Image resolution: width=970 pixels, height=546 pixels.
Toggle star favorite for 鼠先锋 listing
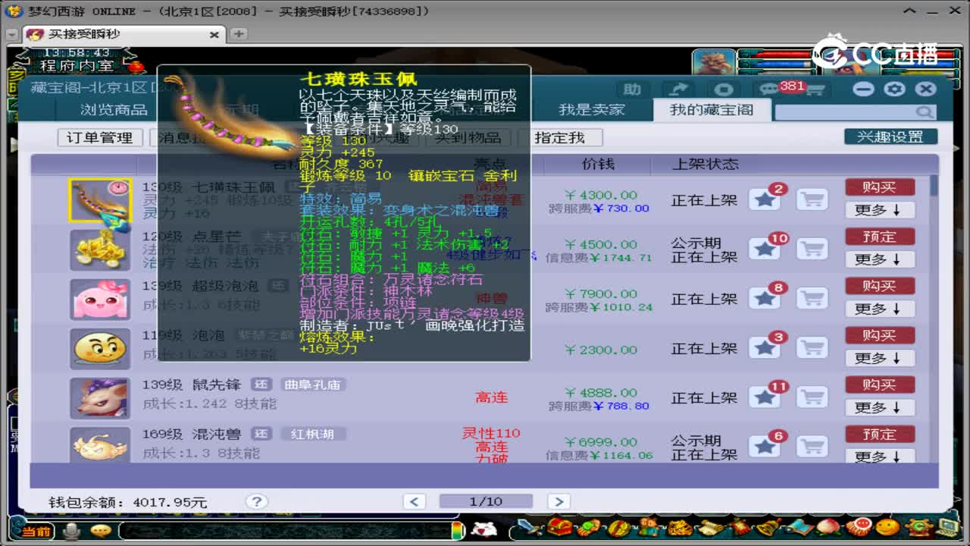click(x=765, y=397)
